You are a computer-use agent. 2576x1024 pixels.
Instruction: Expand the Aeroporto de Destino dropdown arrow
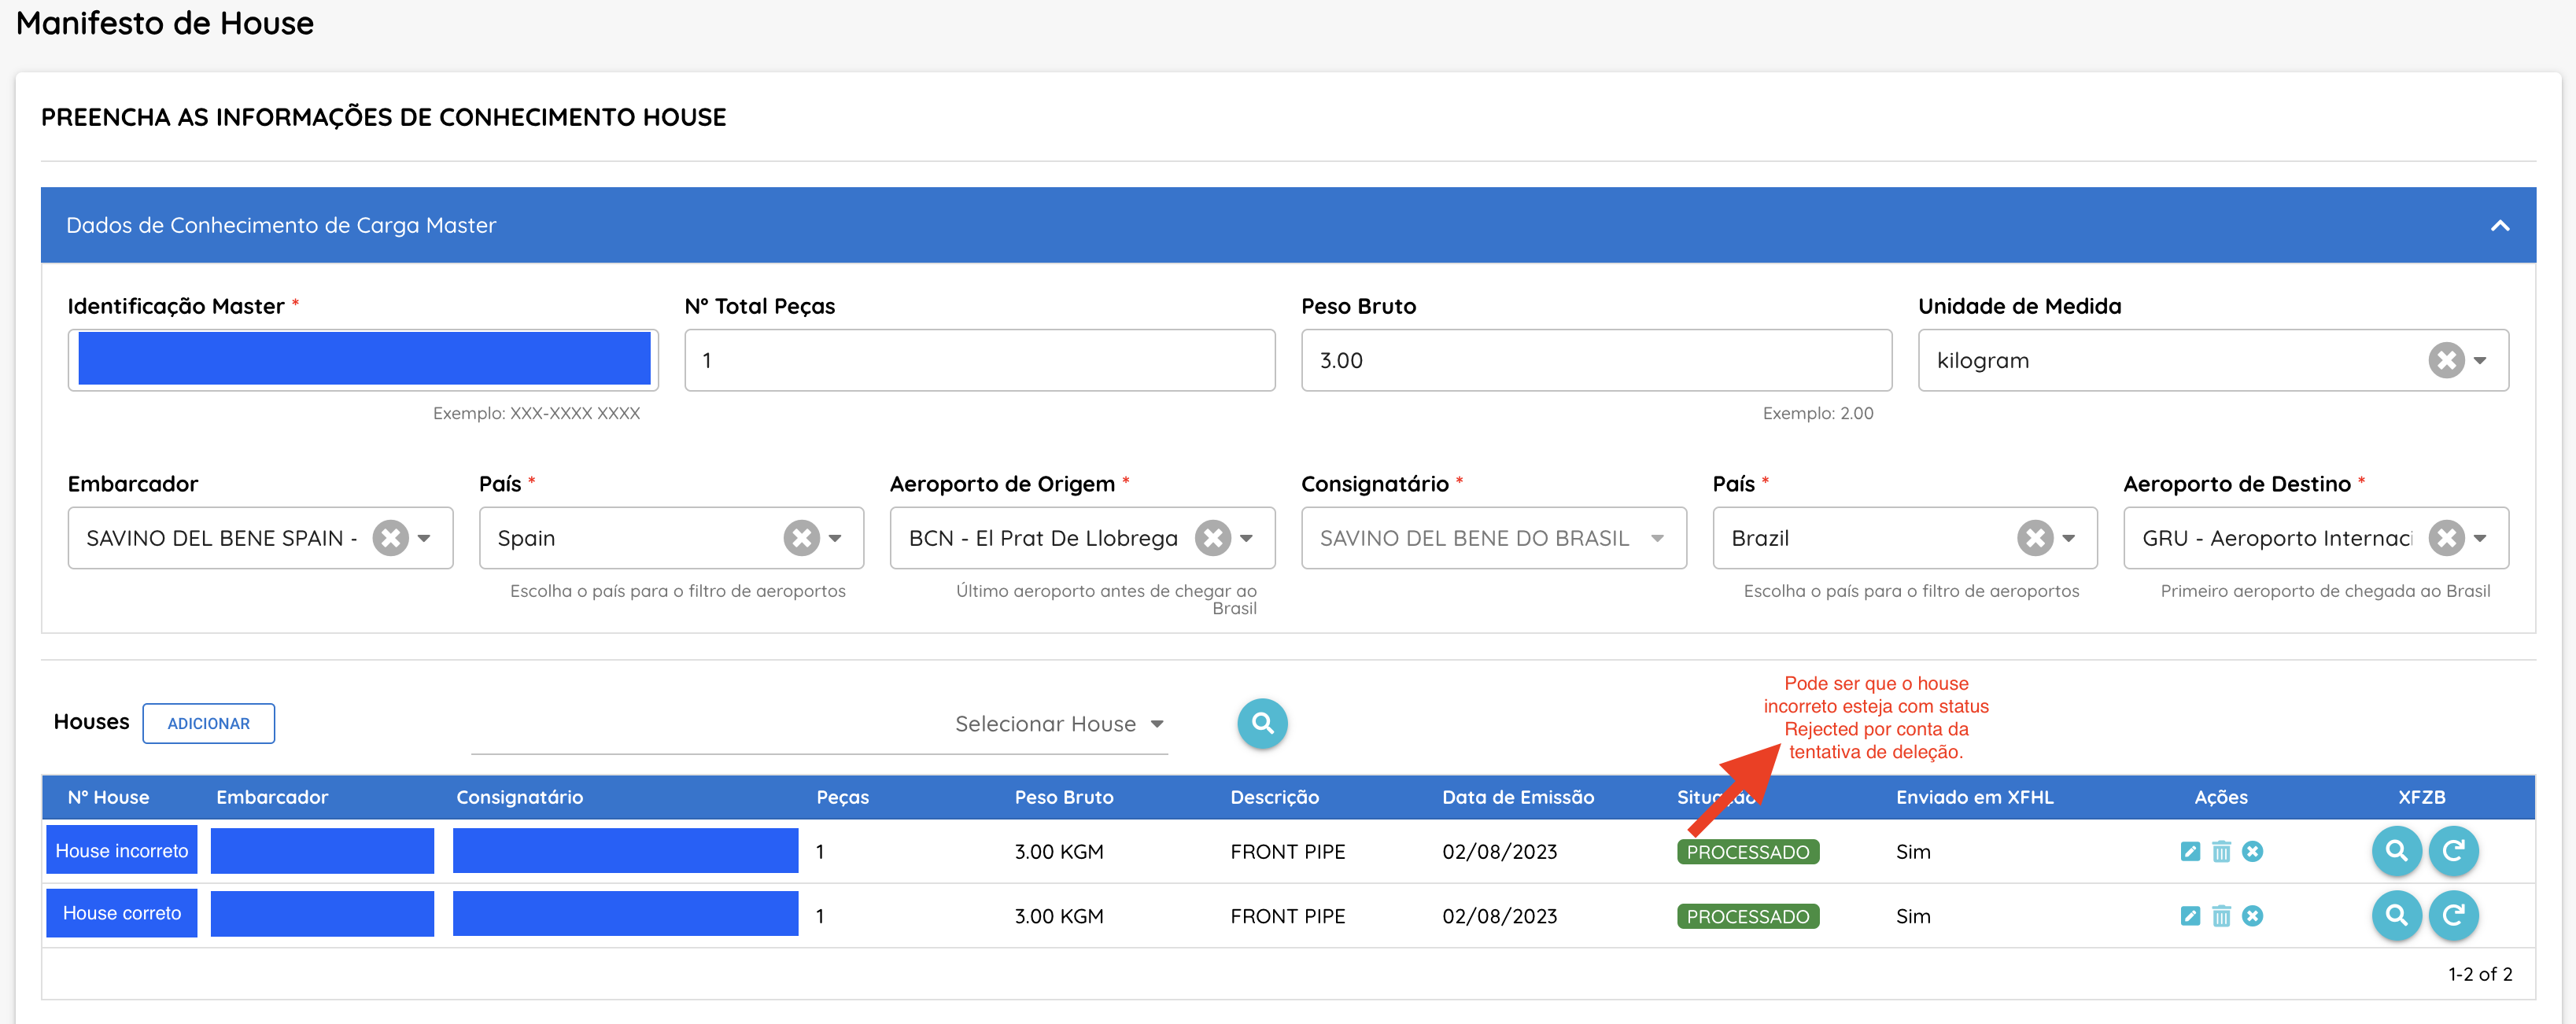2480,538
